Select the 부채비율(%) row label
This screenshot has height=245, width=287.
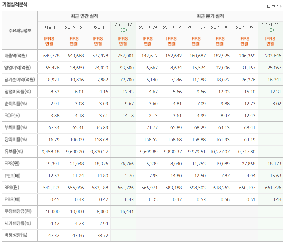[x=16, y=127]
